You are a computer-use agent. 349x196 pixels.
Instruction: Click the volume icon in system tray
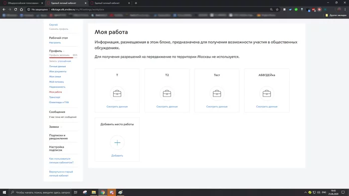(319, 193)
